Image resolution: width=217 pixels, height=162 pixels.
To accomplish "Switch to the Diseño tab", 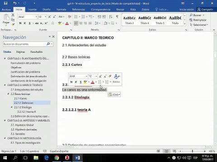I will (x=47, y=9).
